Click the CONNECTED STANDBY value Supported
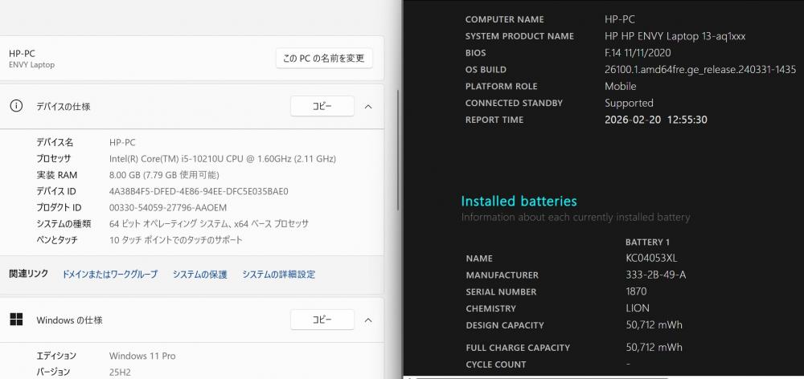Image resolution: width=804 pixels, height=379 pixels. click(629, 103)
